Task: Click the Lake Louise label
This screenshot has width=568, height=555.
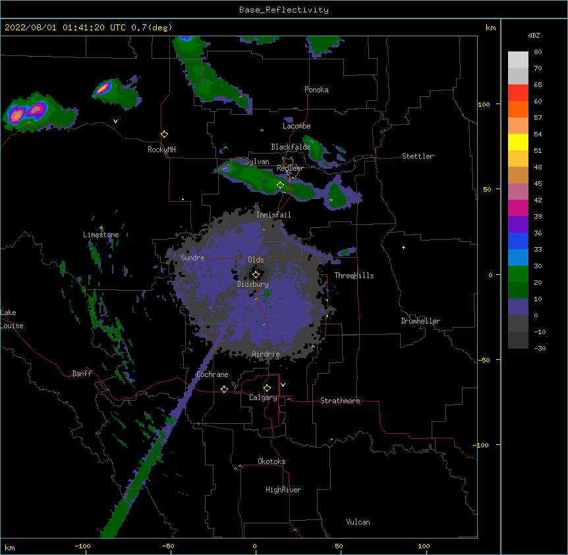Action: (x=12, y=319)
